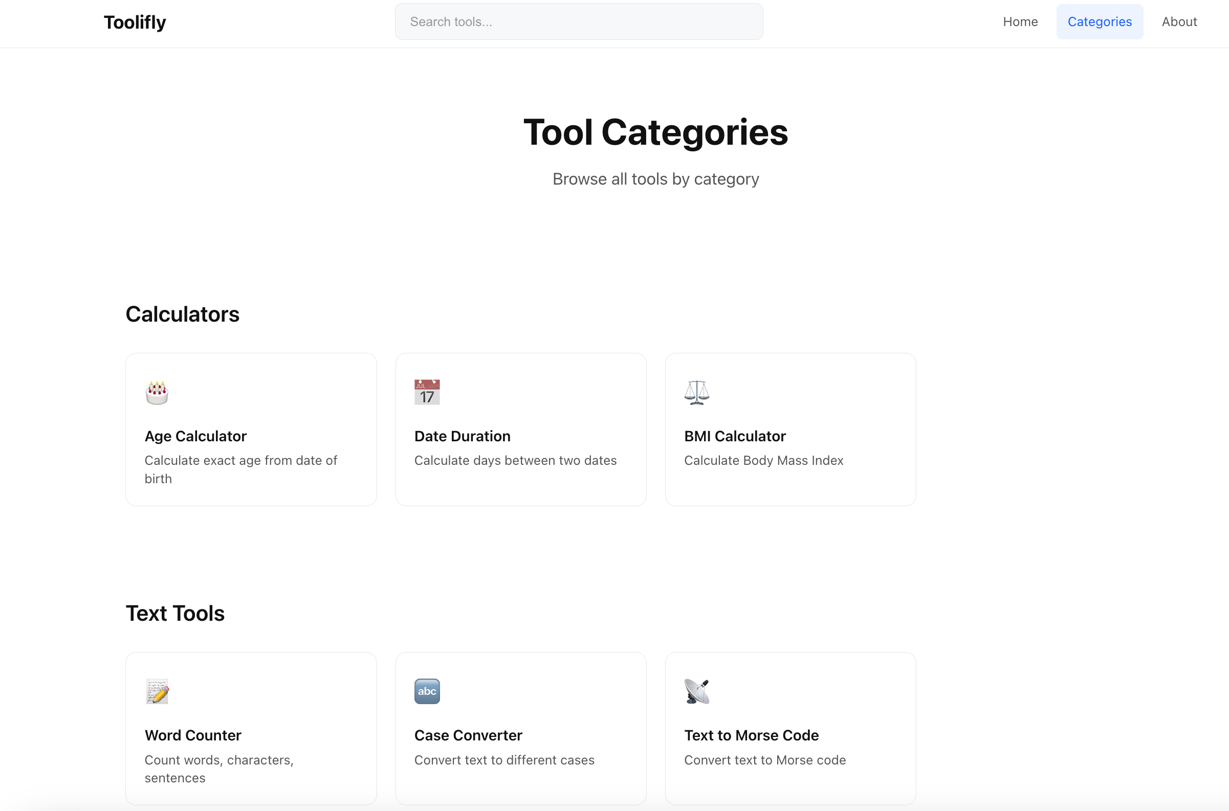The width and height of the screenshot is (1229, 811).
Task: Open the Toolifly logo home link
Action: point(135,22)
